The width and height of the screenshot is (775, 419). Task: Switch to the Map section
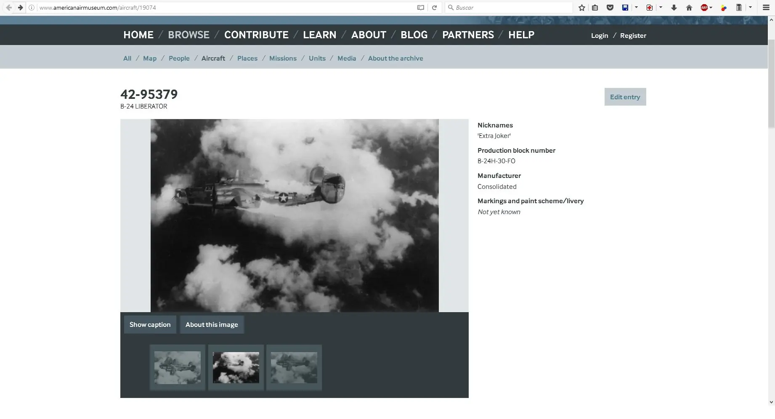pyautogui.click(x=150, y=58)
